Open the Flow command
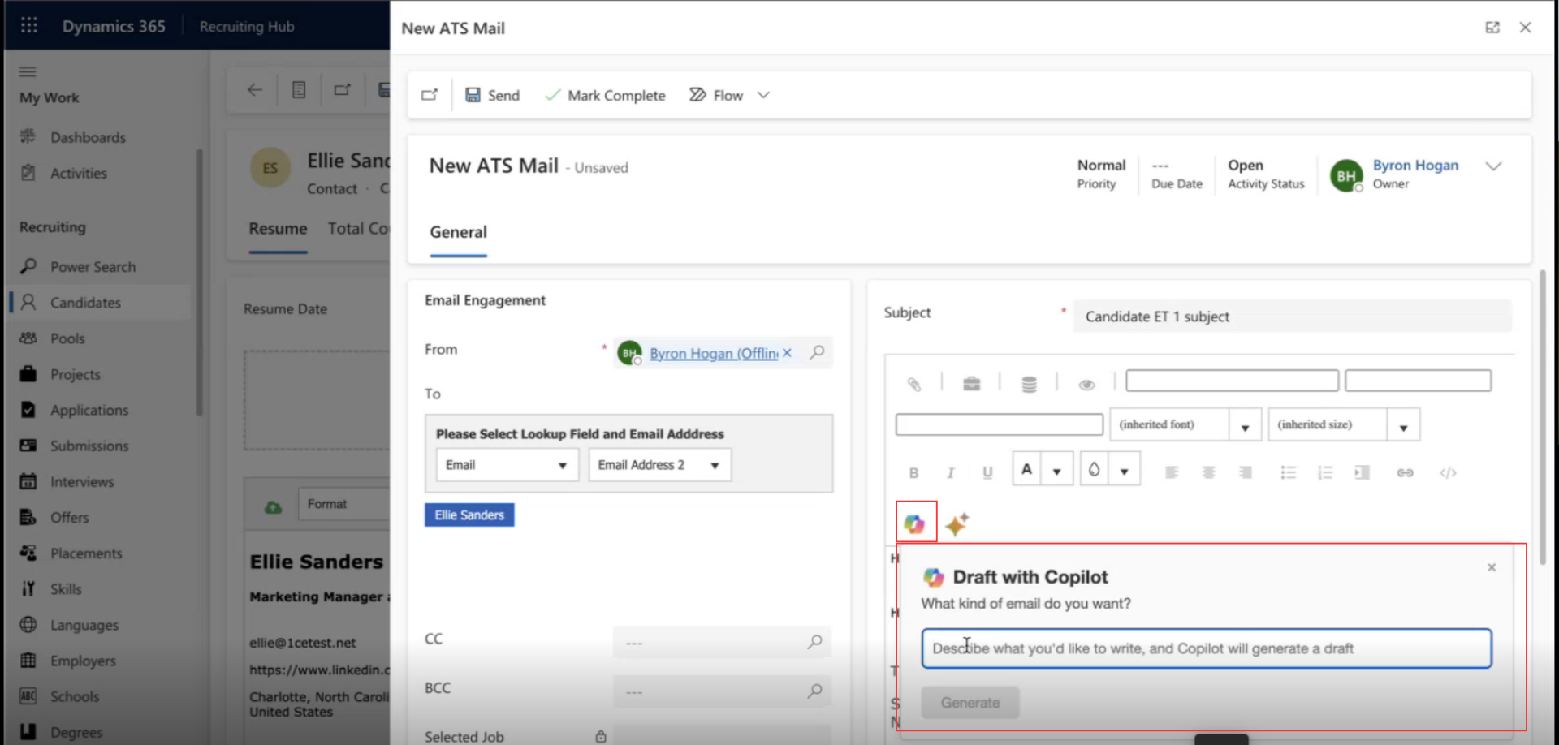Image resolution: width=1559 pixels, height=745 pixels. (716, 95)
